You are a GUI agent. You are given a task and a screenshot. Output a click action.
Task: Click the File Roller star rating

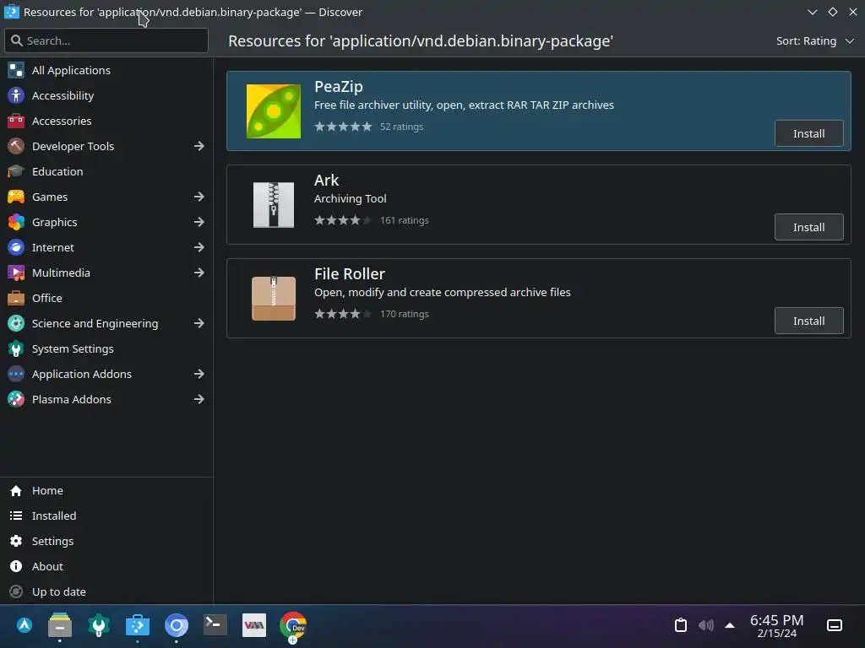click(343, 314)
